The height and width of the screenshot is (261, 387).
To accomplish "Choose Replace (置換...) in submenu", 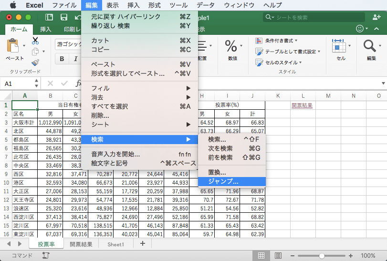I will click(x=232, y=172).
